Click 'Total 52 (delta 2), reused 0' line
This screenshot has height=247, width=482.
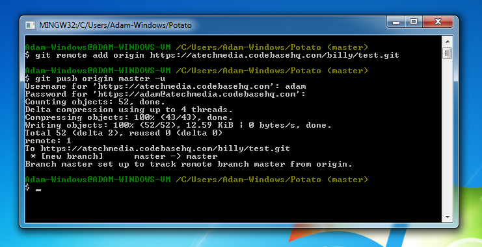(x=124, y=133)
